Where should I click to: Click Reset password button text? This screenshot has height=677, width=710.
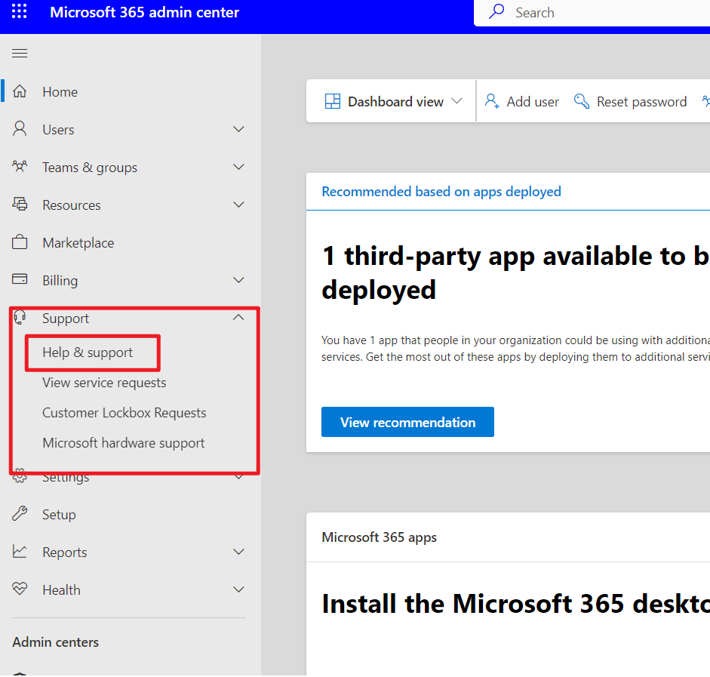[641, 102]
